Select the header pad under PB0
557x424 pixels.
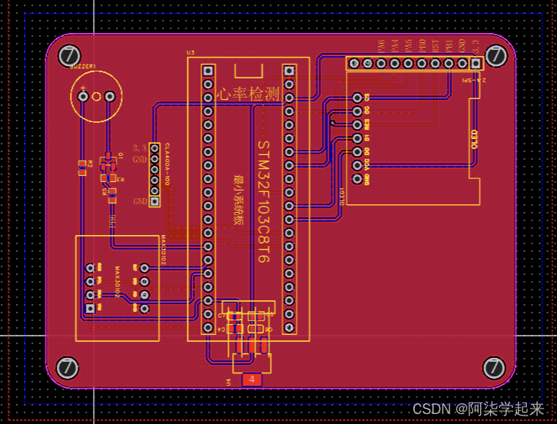[422, 64]
